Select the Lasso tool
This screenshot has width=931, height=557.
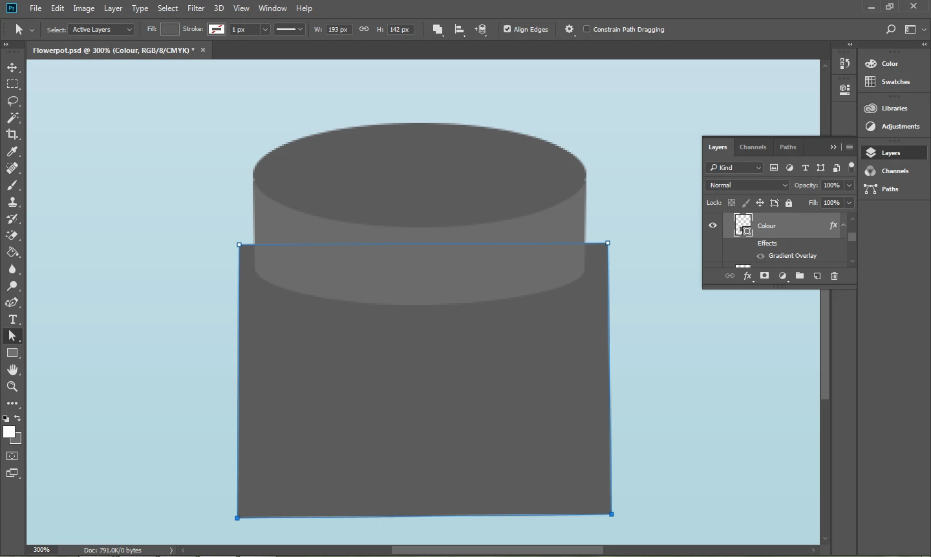coord(12,101)
